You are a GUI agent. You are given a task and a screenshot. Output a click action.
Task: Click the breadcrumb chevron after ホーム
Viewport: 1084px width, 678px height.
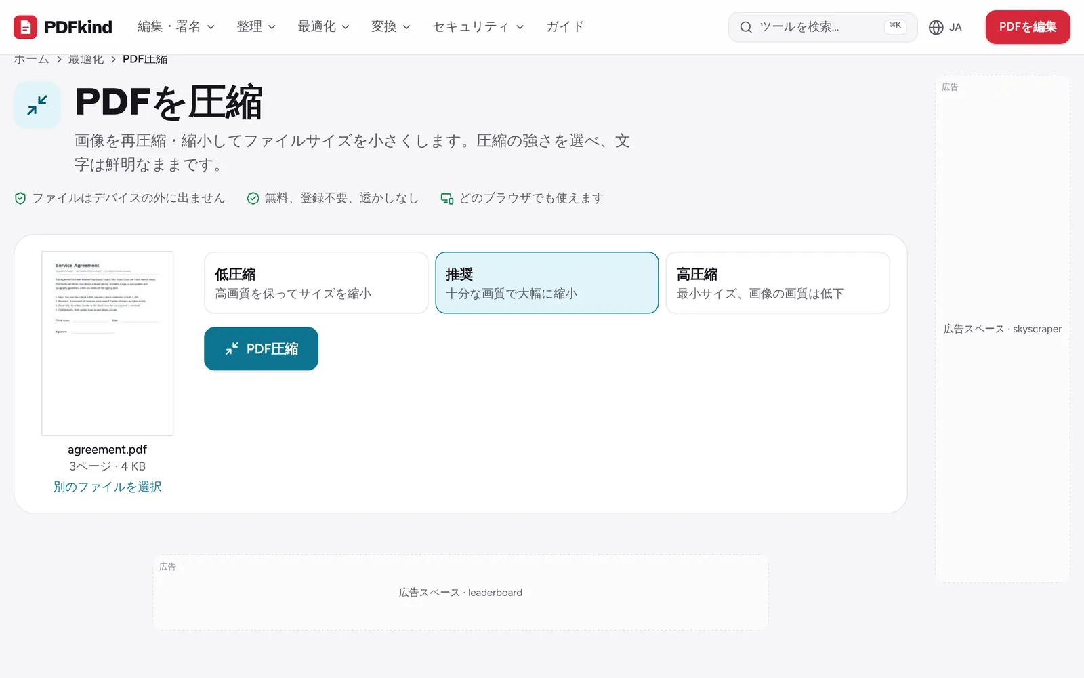click(59, 60)
